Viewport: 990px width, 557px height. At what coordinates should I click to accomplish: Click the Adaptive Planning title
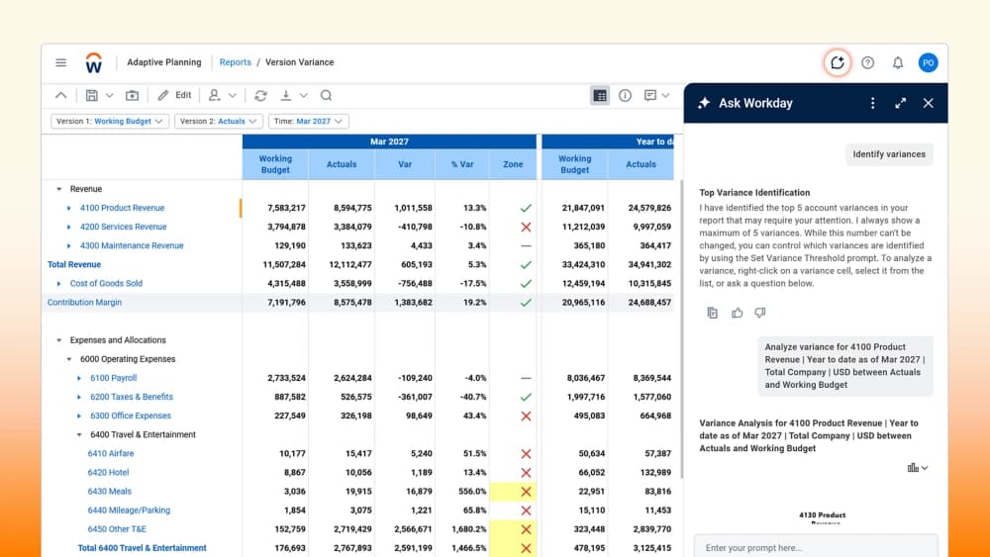point(164,62)
